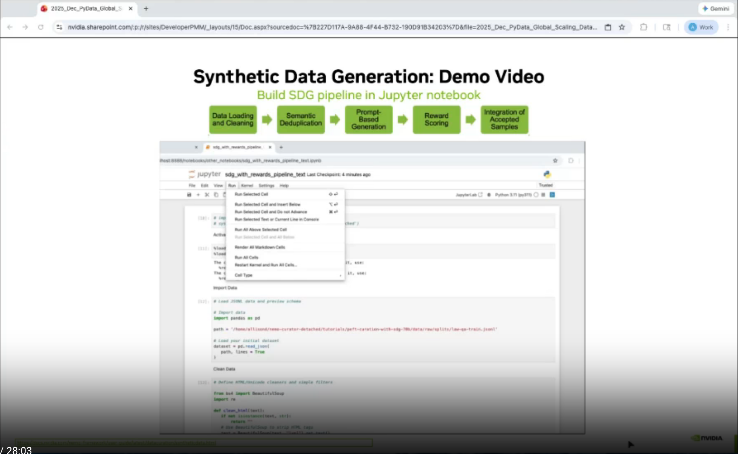Click the Jupyter save notebook icon
The width and height of the screenshot is (738, 454).
point(189,195)
